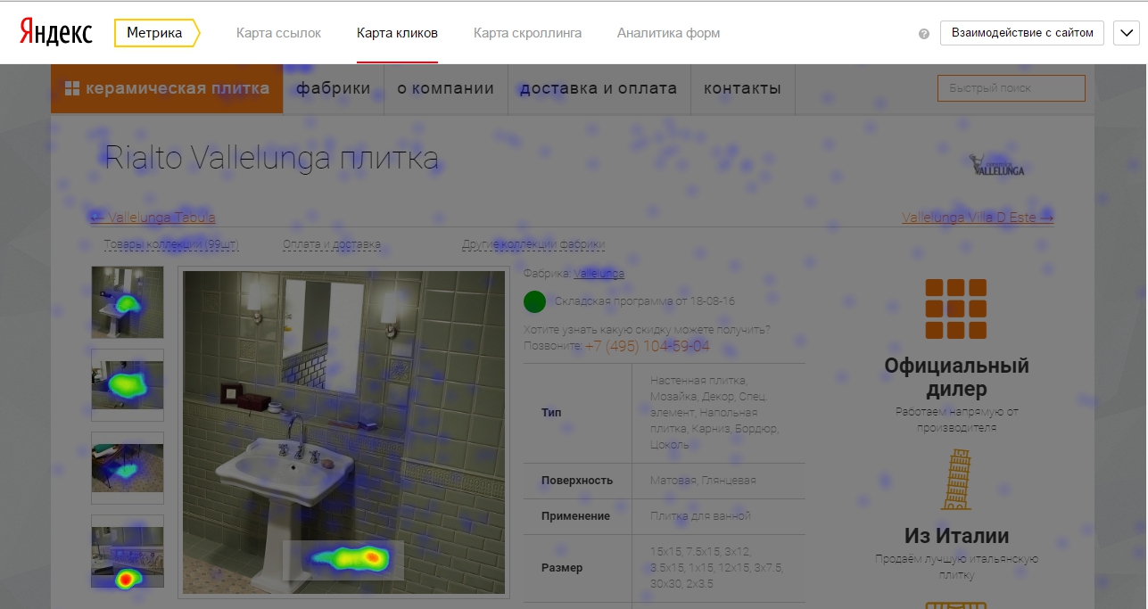Expand the chevron dropdown at top right
Viewport: 1148px width, 609px height.
tap(1126, 33)
